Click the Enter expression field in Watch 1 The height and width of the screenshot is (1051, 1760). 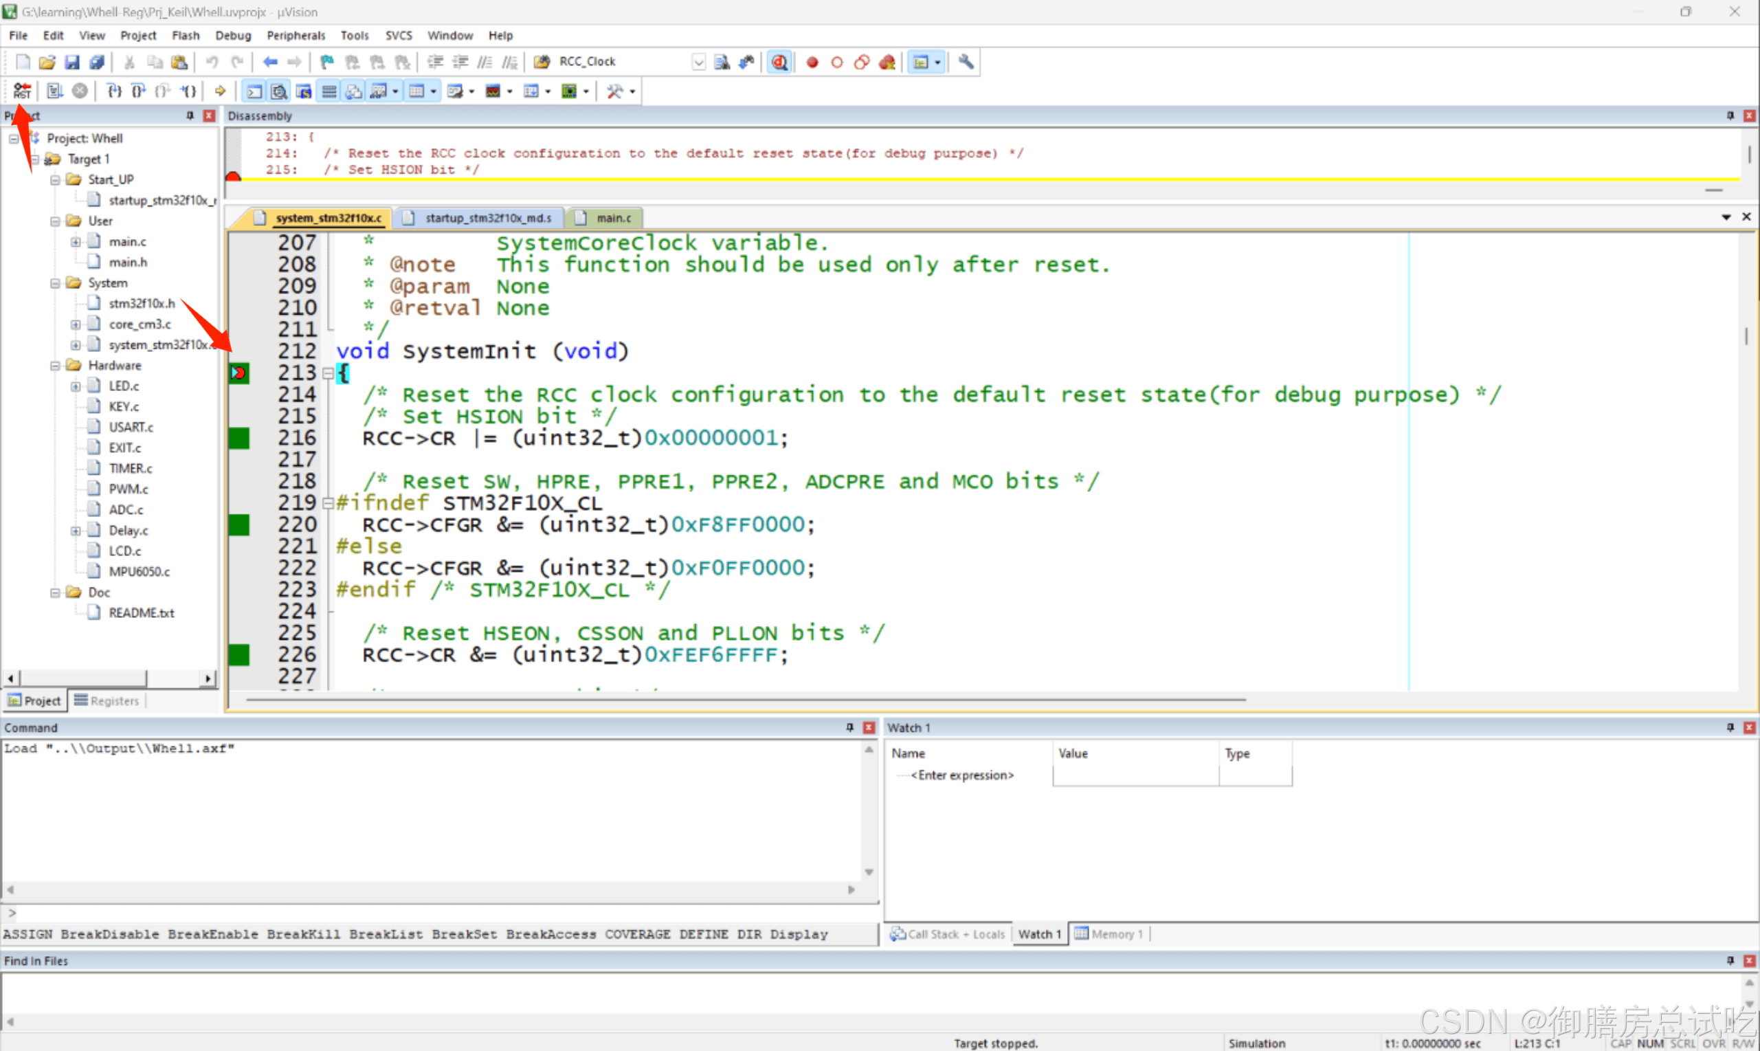tap(962, 775)
